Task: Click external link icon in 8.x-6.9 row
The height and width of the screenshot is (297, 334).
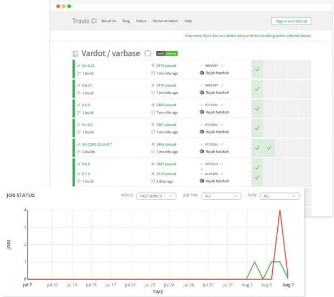Action: [222, 125]
